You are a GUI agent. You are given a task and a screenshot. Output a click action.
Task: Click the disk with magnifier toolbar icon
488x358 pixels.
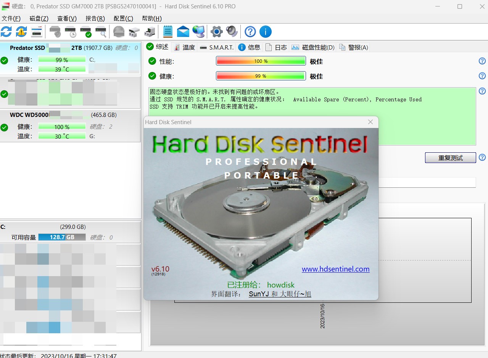[x=101, y=31]
